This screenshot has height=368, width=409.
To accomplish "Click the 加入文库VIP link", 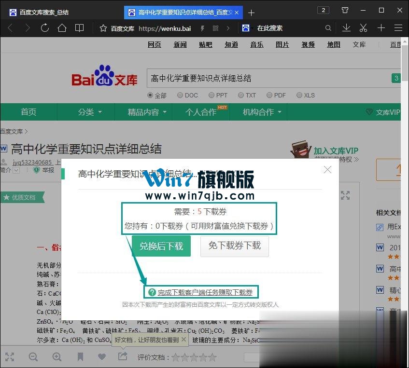I will [336, 150].
